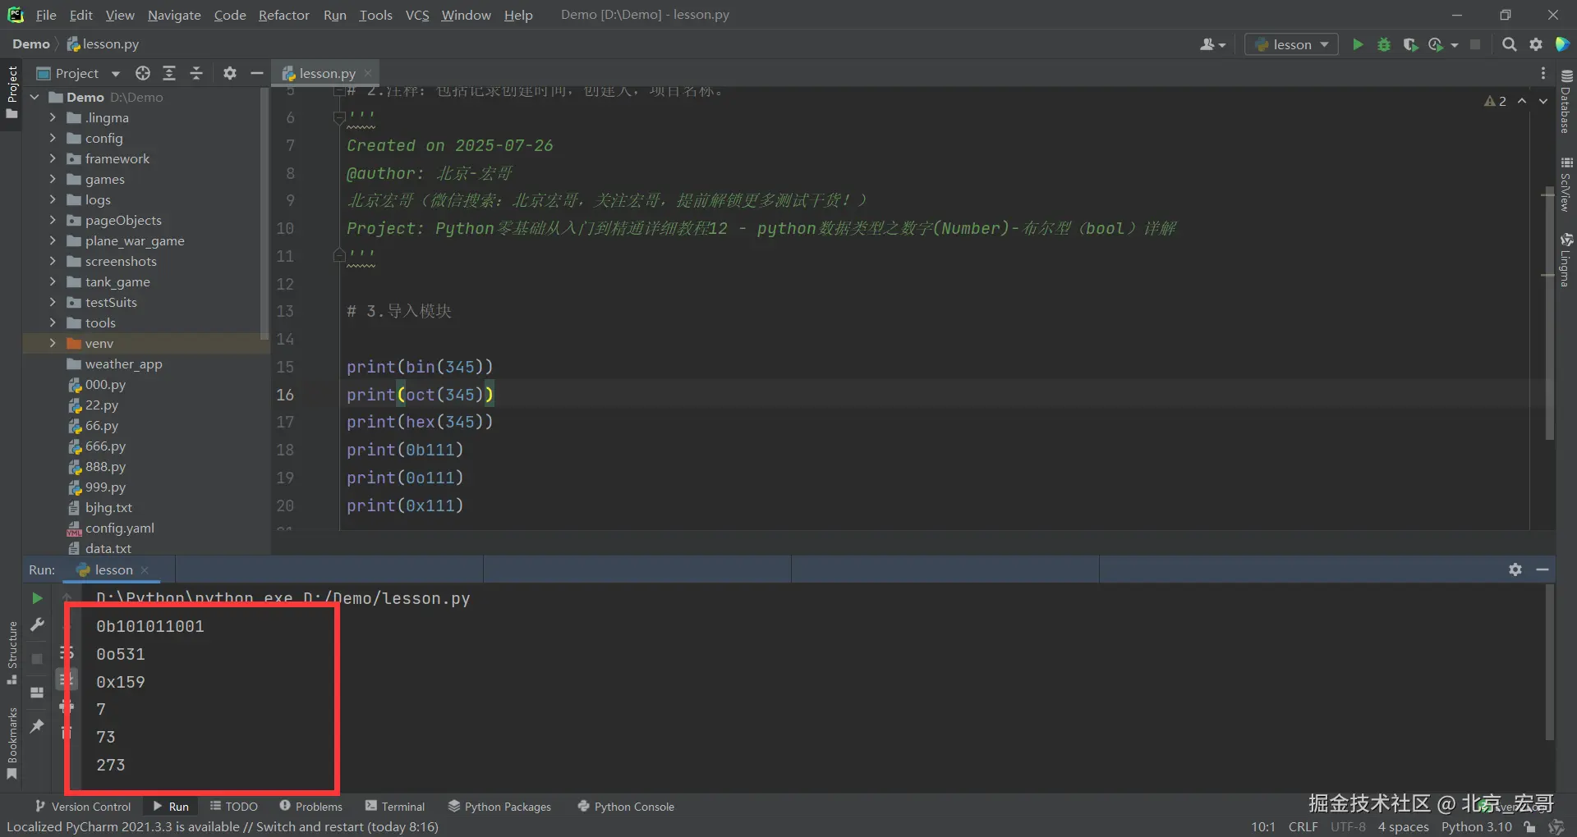Open the File menu
The height and width of the screenshot is (837, 1577).
[46, 15]
